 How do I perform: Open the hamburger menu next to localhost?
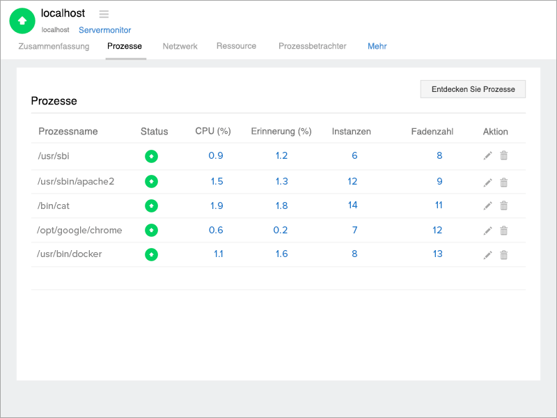(104, 14)
